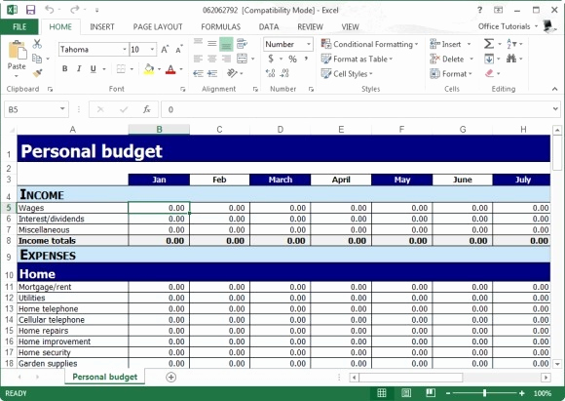
Task: Click the Cut scissors icon
Action: (37, 44)
